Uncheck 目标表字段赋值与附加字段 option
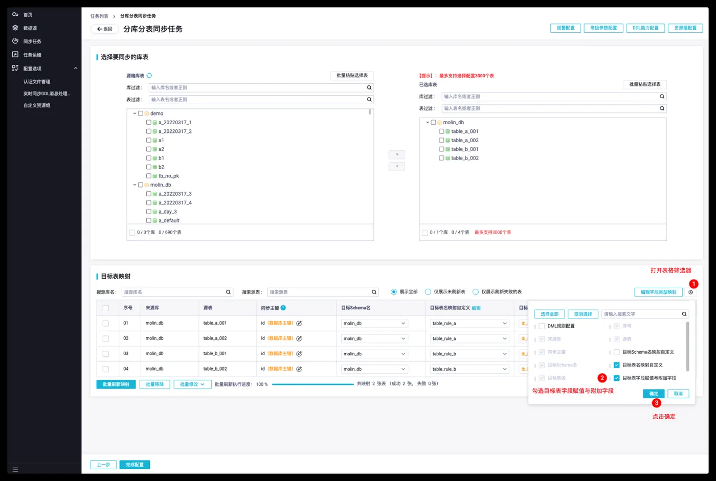Viewport: 716px width, 481px height. (x=617, y=378)
